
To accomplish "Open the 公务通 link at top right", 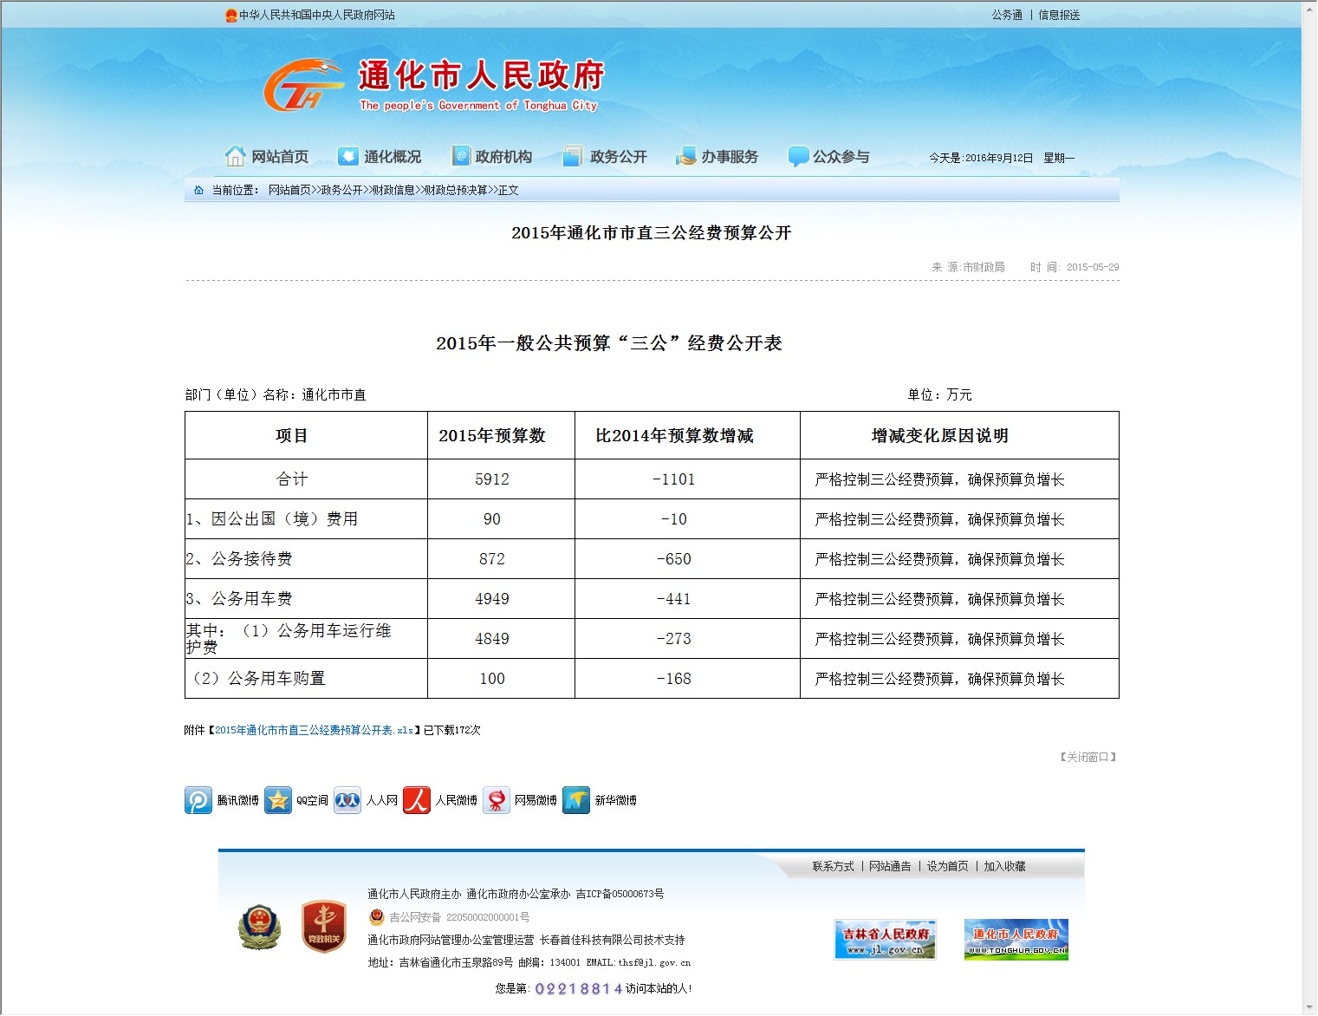I will pyautogui.click(x=1007, y=15).
